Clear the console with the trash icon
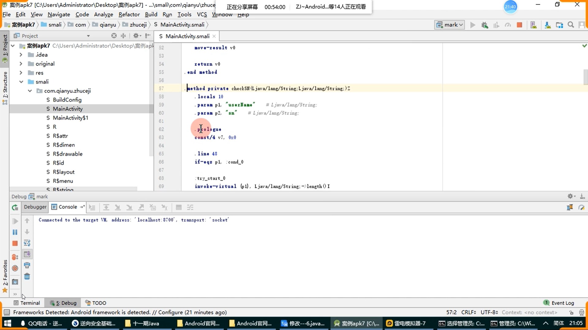The image size is (588, 330). click(27, 277)
